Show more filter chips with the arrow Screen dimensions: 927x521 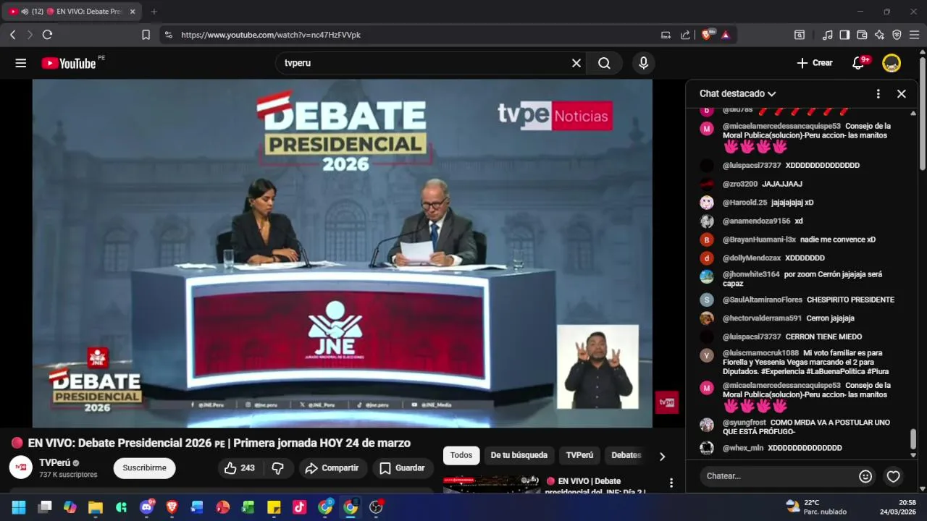click(662, 456)
